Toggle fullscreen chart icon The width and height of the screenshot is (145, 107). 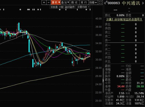tap(100, 2)
